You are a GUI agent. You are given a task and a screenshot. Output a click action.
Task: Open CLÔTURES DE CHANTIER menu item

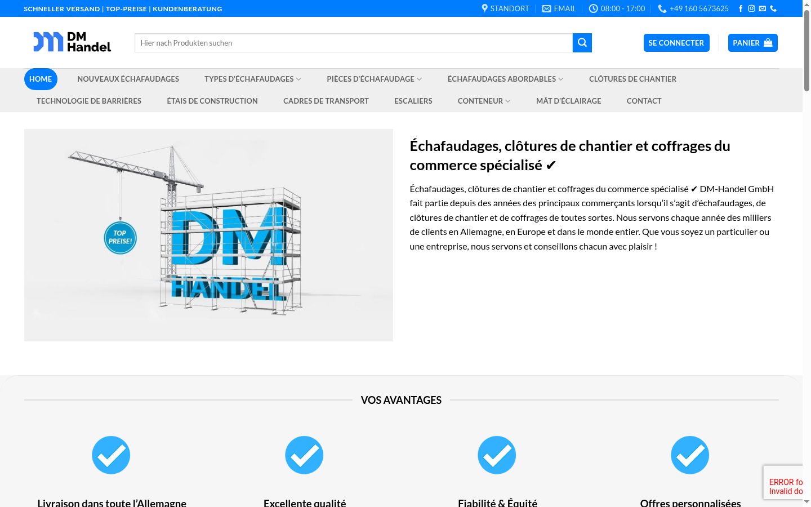point(632,79)
